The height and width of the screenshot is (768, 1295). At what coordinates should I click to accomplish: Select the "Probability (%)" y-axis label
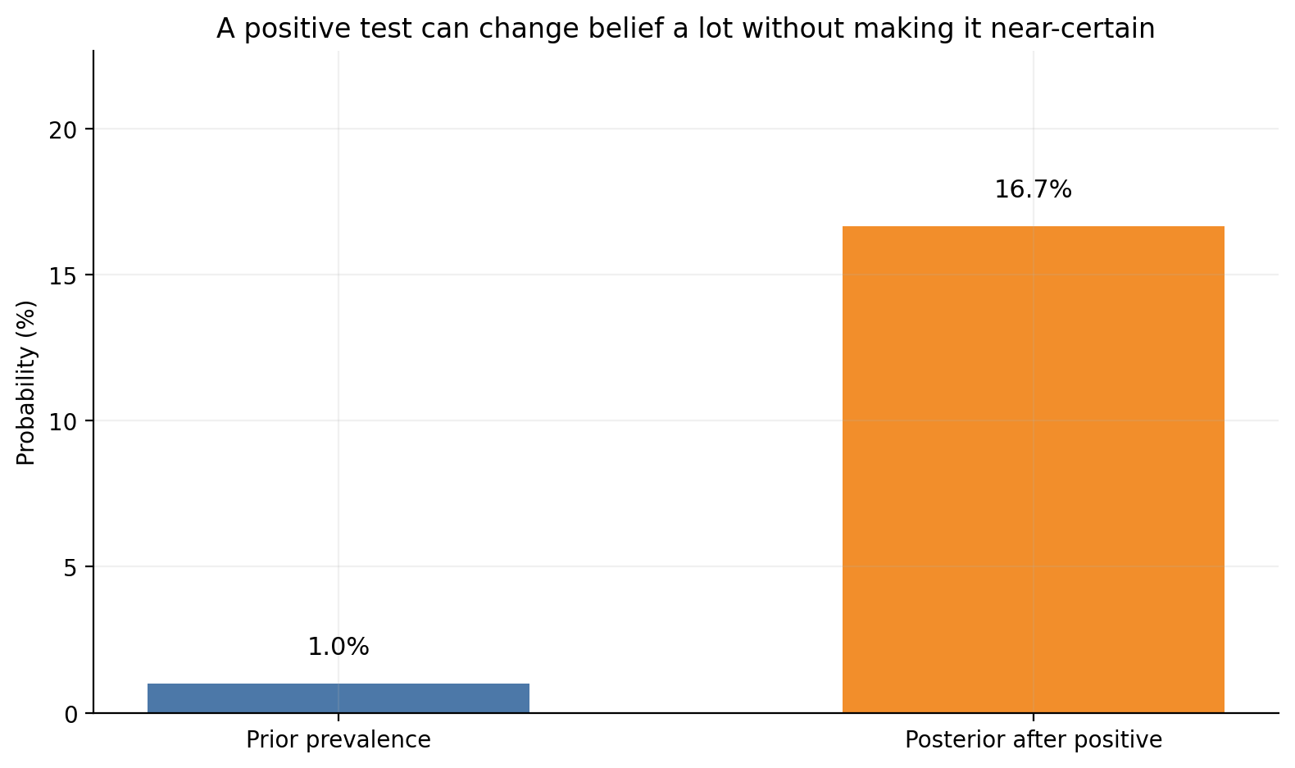point(26,383)
